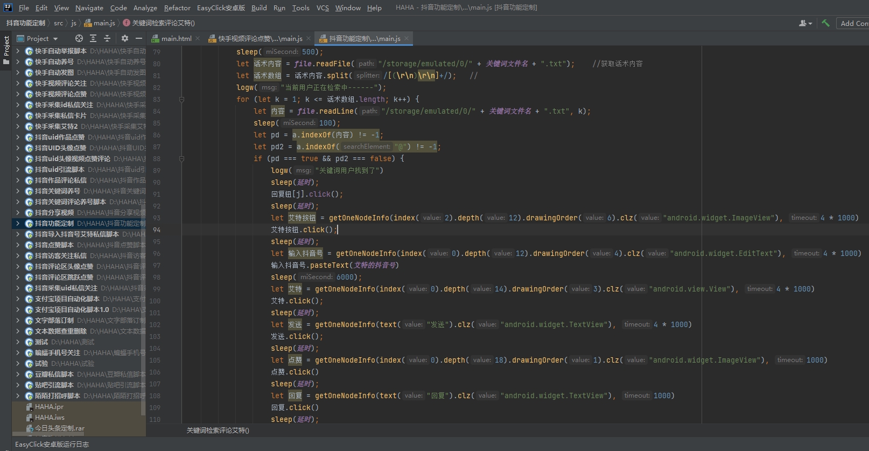Open the File menu
The height and width of the screenshot is (451, 869).
coord(24,8)
